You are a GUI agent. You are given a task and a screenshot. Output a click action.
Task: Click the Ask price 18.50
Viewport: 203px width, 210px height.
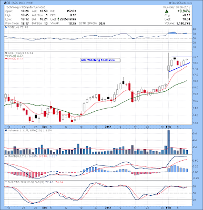[44, 11]
